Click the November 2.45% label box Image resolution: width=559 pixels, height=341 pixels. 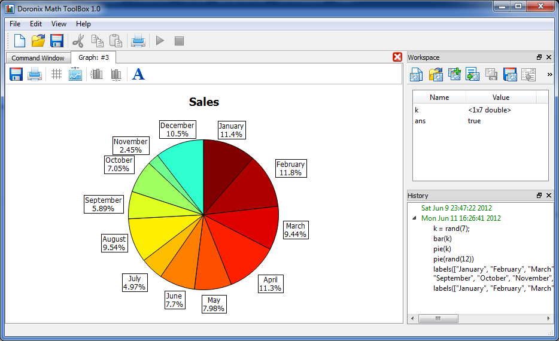click(130, 145)
